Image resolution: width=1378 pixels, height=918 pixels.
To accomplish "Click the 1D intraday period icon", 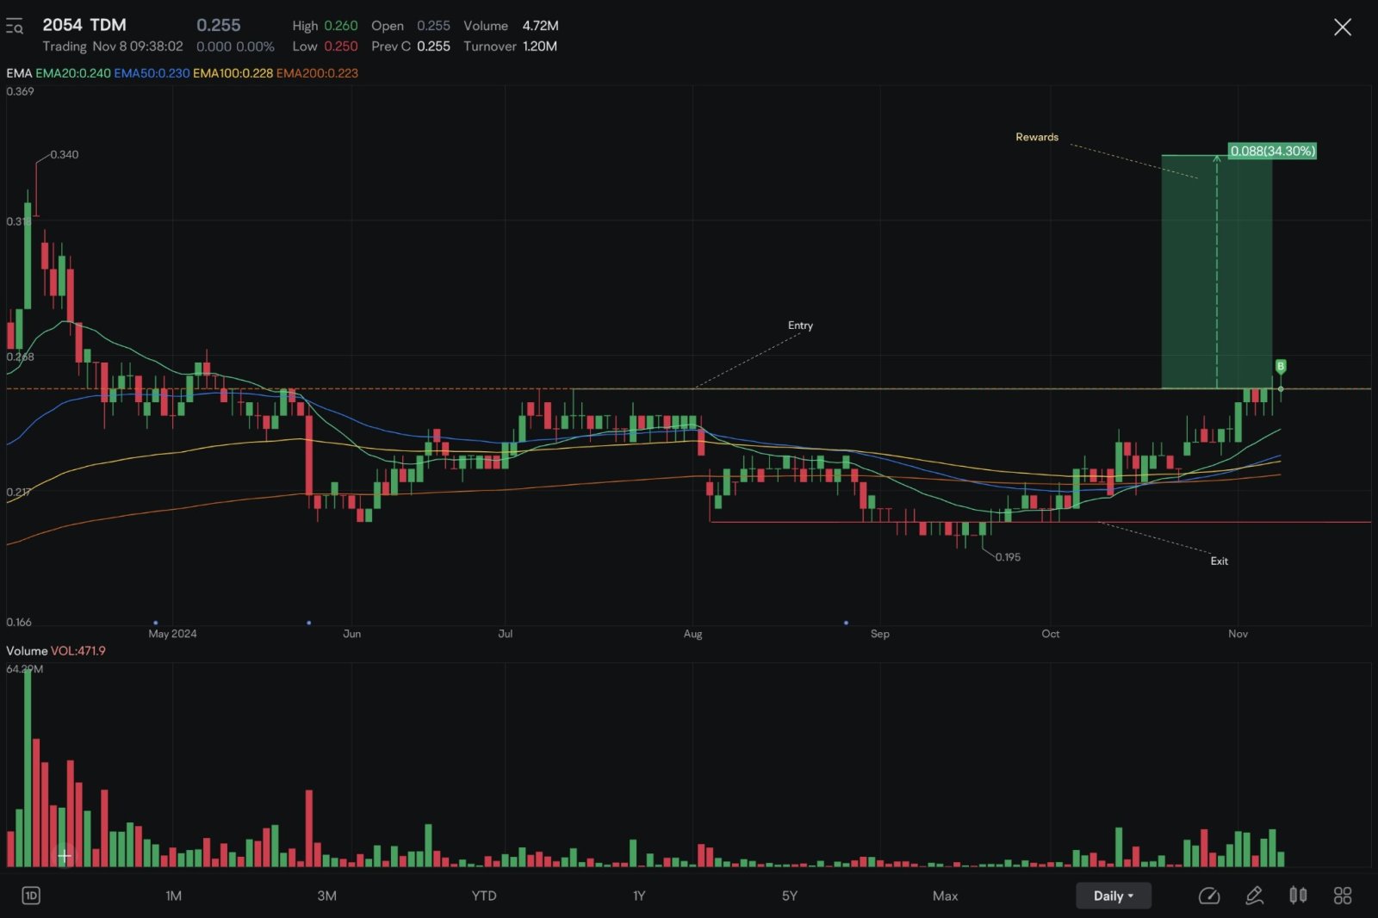I will pos(31,896).
